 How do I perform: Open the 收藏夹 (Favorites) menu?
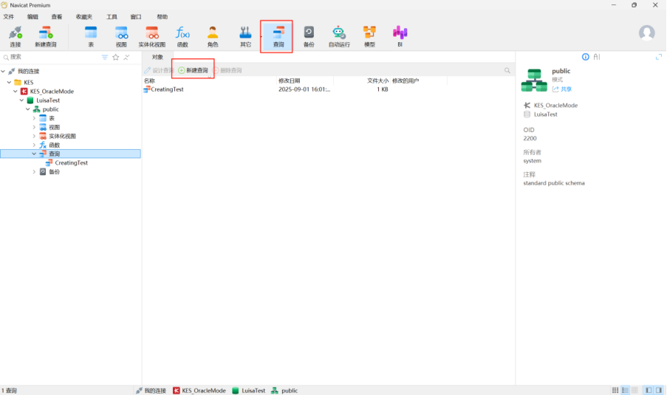(x=84, y=16)
